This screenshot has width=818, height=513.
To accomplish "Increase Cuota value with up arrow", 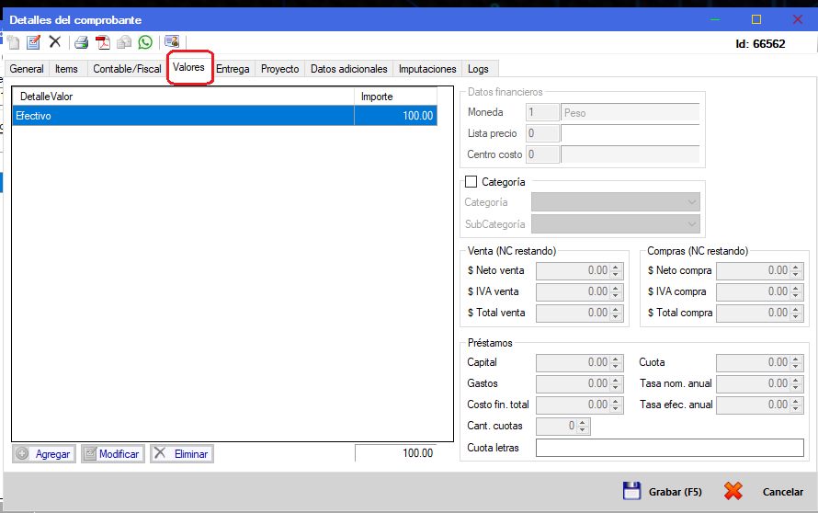I will coord(796,359).
